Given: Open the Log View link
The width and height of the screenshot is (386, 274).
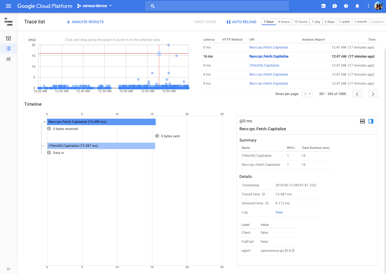Looking at the screenshot, I should click(x=279, y=212).
